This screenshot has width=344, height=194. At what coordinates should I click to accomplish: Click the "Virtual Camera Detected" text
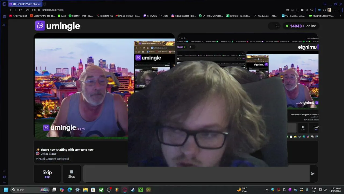click(x=52, y=159)
